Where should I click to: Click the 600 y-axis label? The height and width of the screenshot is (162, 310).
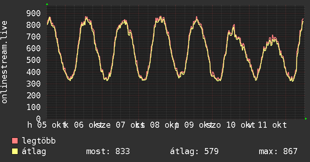(x=33, y=48)
